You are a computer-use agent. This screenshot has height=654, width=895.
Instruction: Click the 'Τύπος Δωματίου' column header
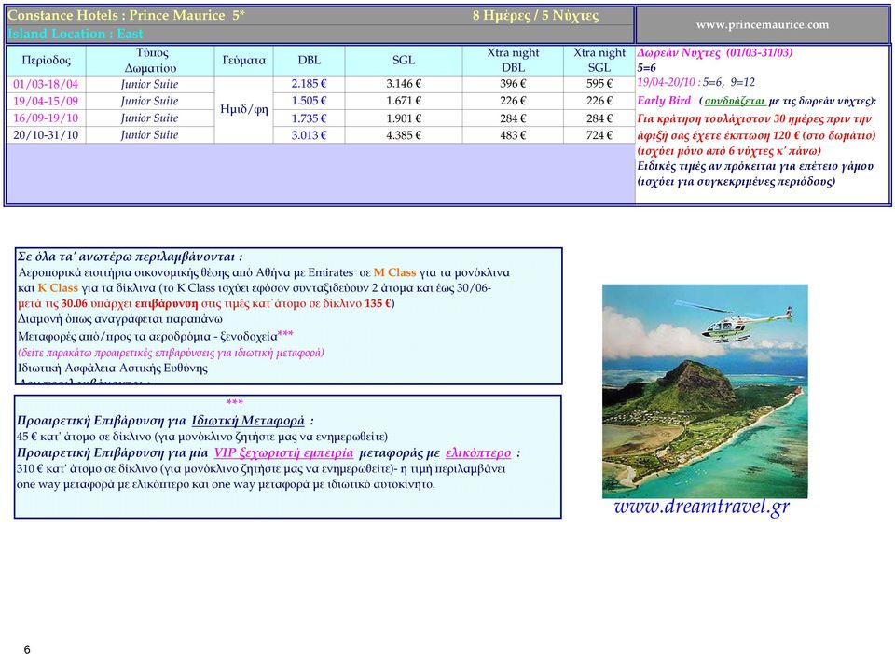151,61
